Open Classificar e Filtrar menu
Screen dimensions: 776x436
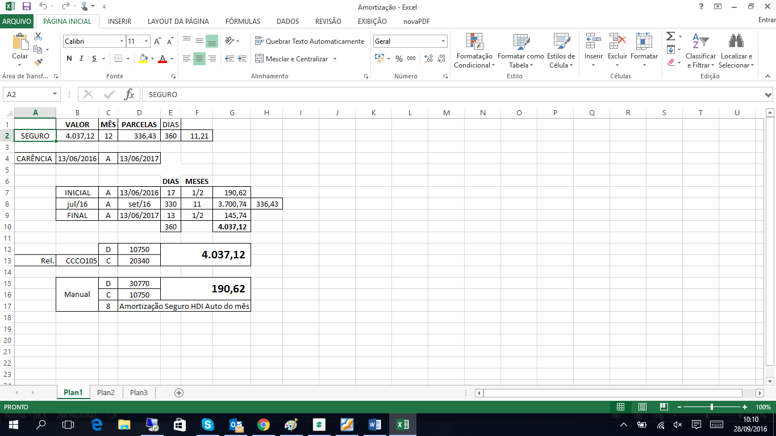point(700,51)
